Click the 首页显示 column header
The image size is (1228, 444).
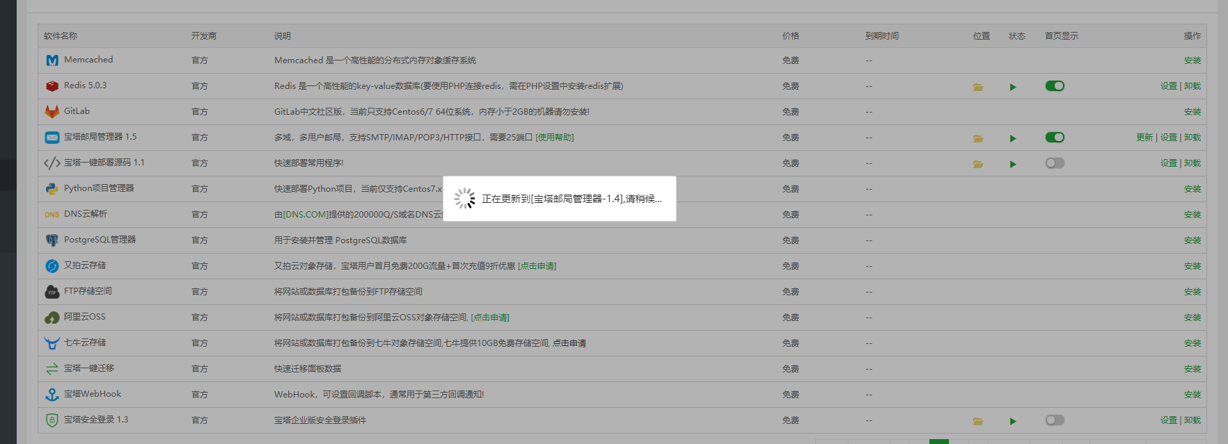coord(1062,36)
